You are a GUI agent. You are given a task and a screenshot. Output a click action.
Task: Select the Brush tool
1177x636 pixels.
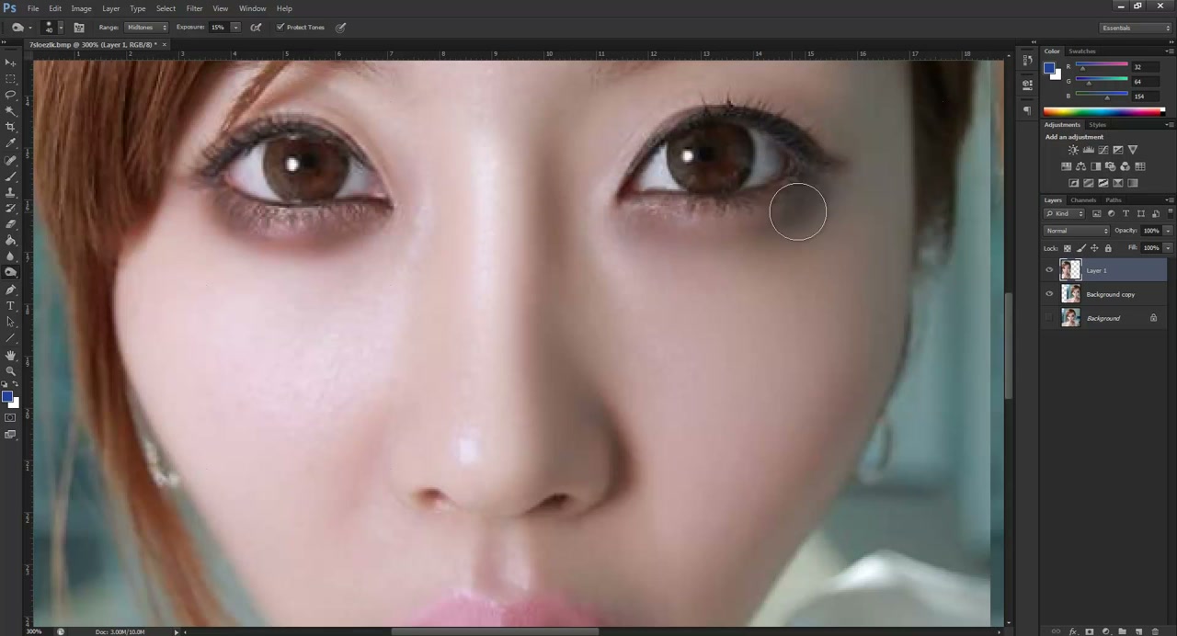coord(11,176)
